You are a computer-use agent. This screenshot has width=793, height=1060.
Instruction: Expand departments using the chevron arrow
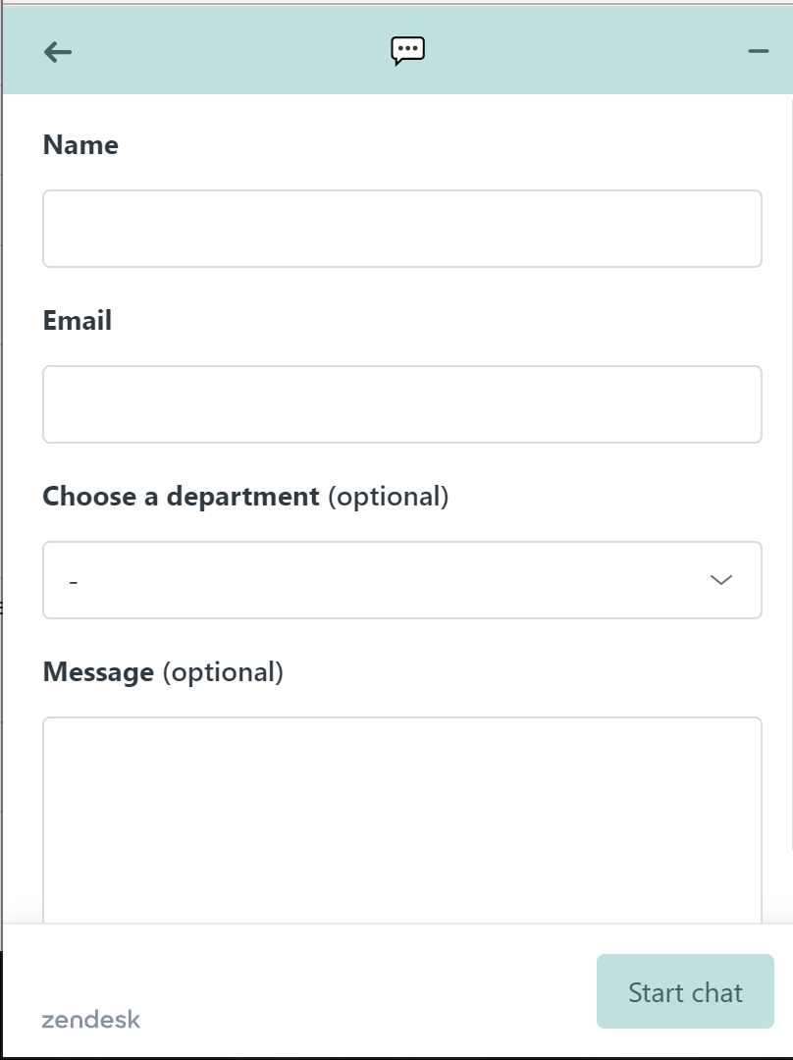click(721, 580)
